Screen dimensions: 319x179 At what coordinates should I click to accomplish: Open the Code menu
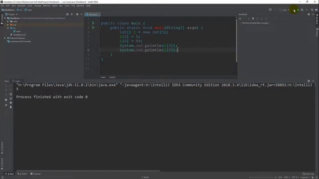click(x=30, y=5)
